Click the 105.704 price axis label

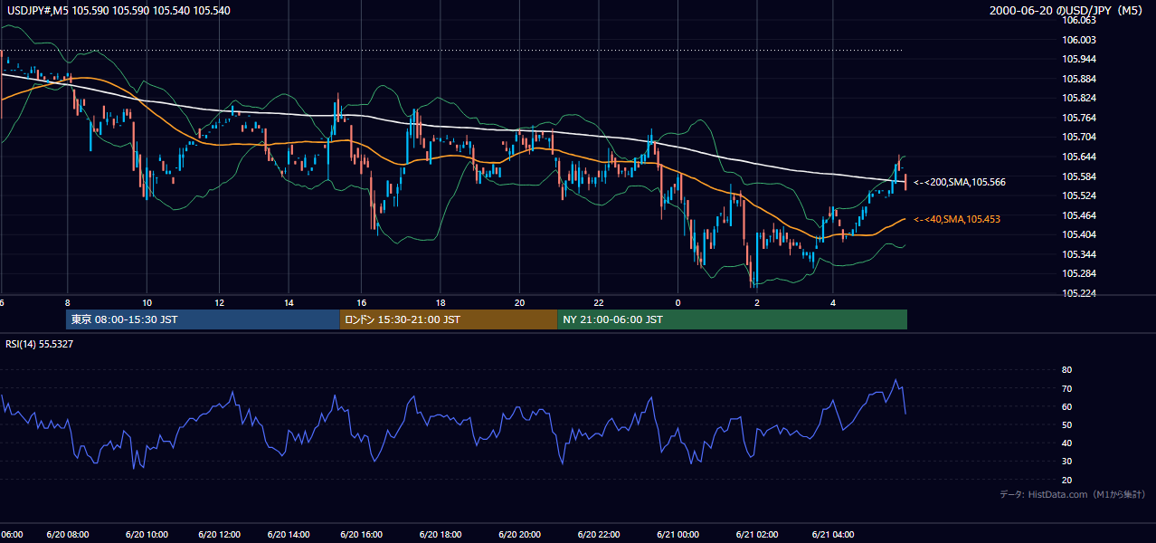click(x=1079, y=138)
